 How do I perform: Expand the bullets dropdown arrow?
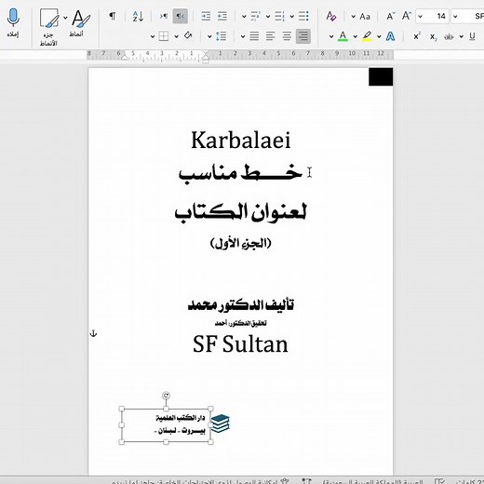(292, 17)
